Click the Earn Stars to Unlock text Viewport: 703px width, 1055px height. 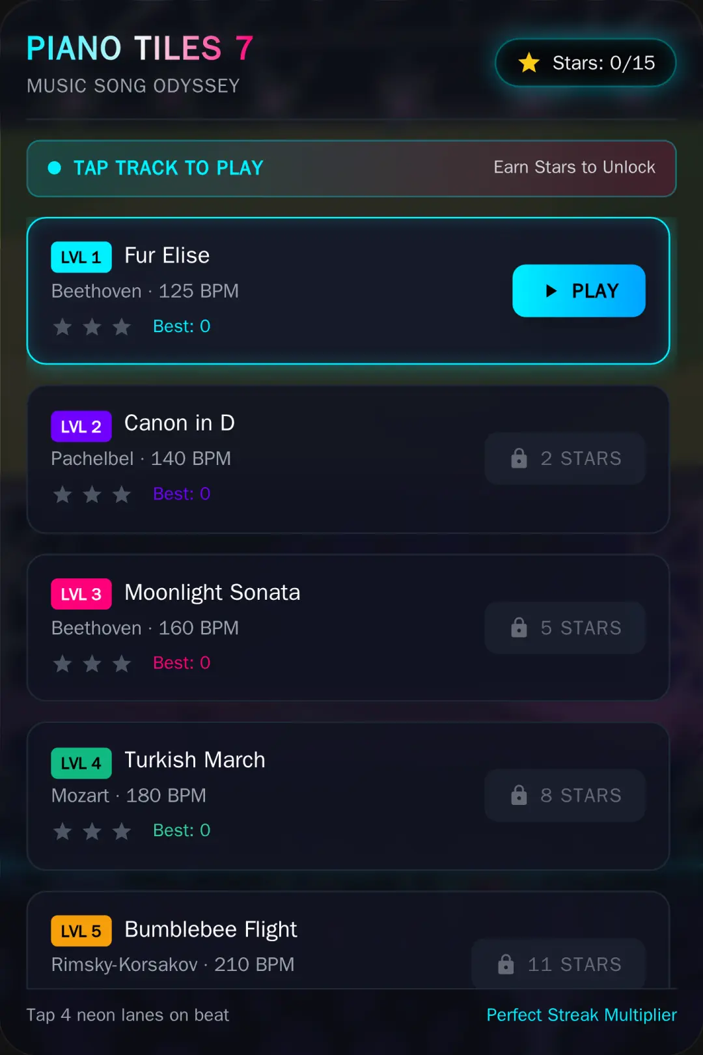tap(574, 167)
